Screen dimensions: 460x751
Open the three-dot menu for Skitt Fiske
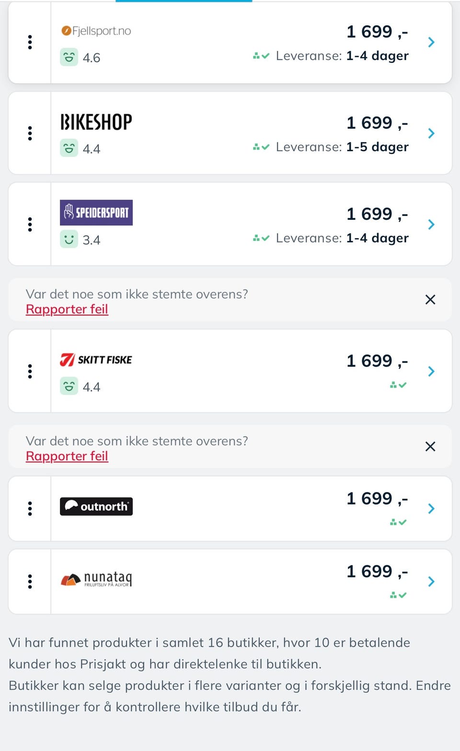[x=30, y=371]
